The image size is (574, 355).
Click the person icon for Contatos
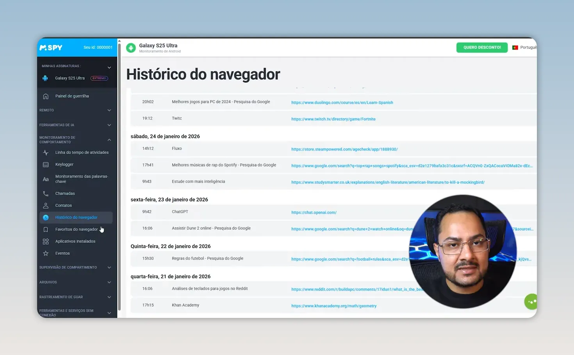46,206
